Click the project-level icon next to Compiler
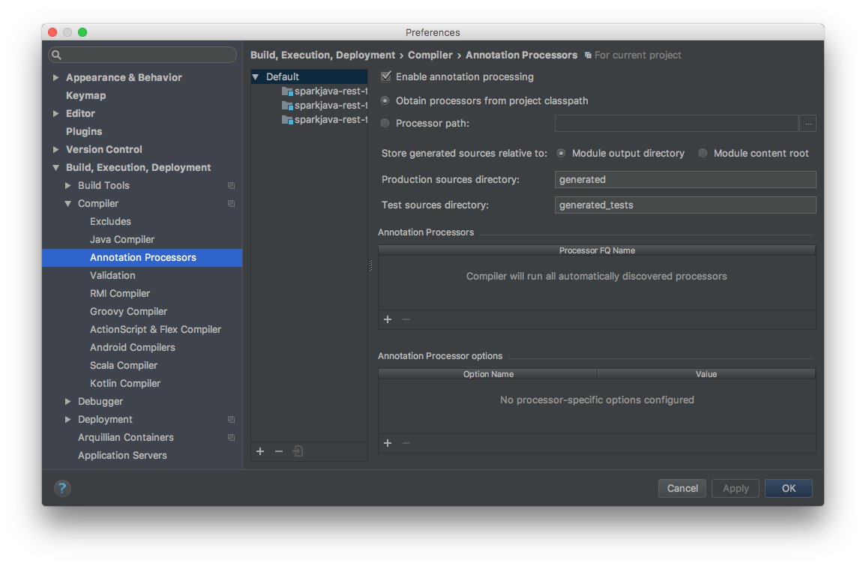The height and width of the screenshot is (566, 866). [x=232, y=204]
